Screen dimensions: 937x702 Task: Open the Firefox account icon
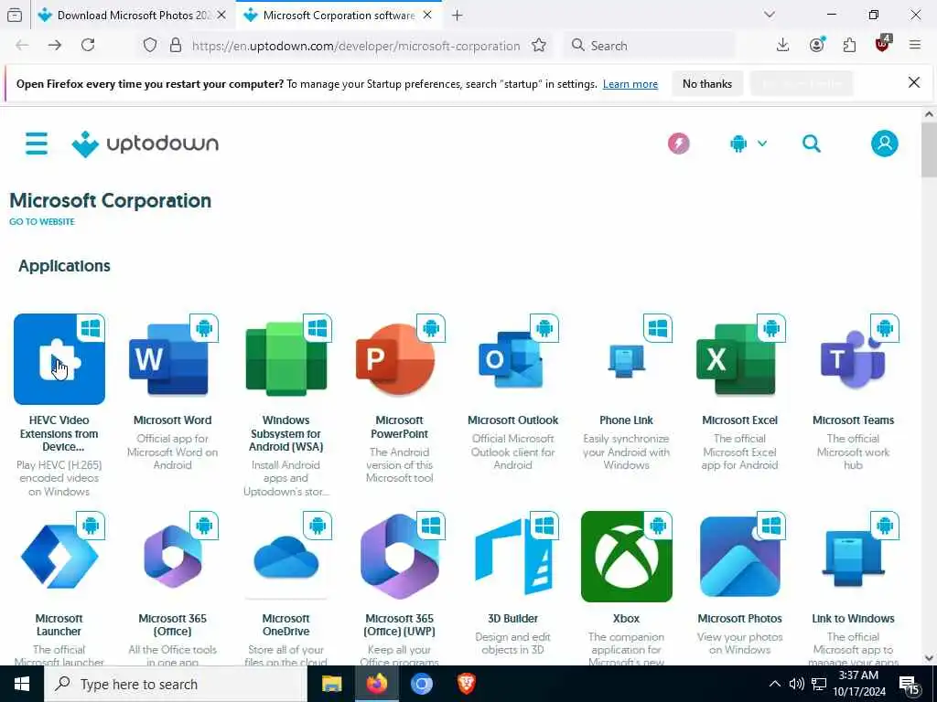pyautogui.click(x=816, y=46)
